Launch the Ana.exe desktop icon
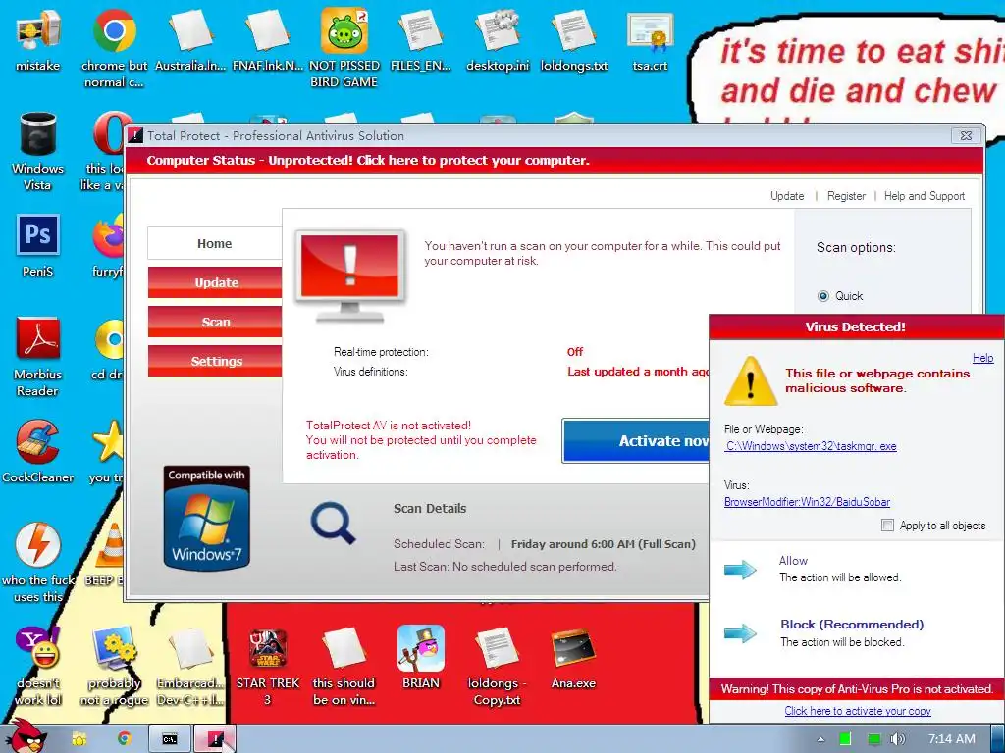 coord(573,658)
